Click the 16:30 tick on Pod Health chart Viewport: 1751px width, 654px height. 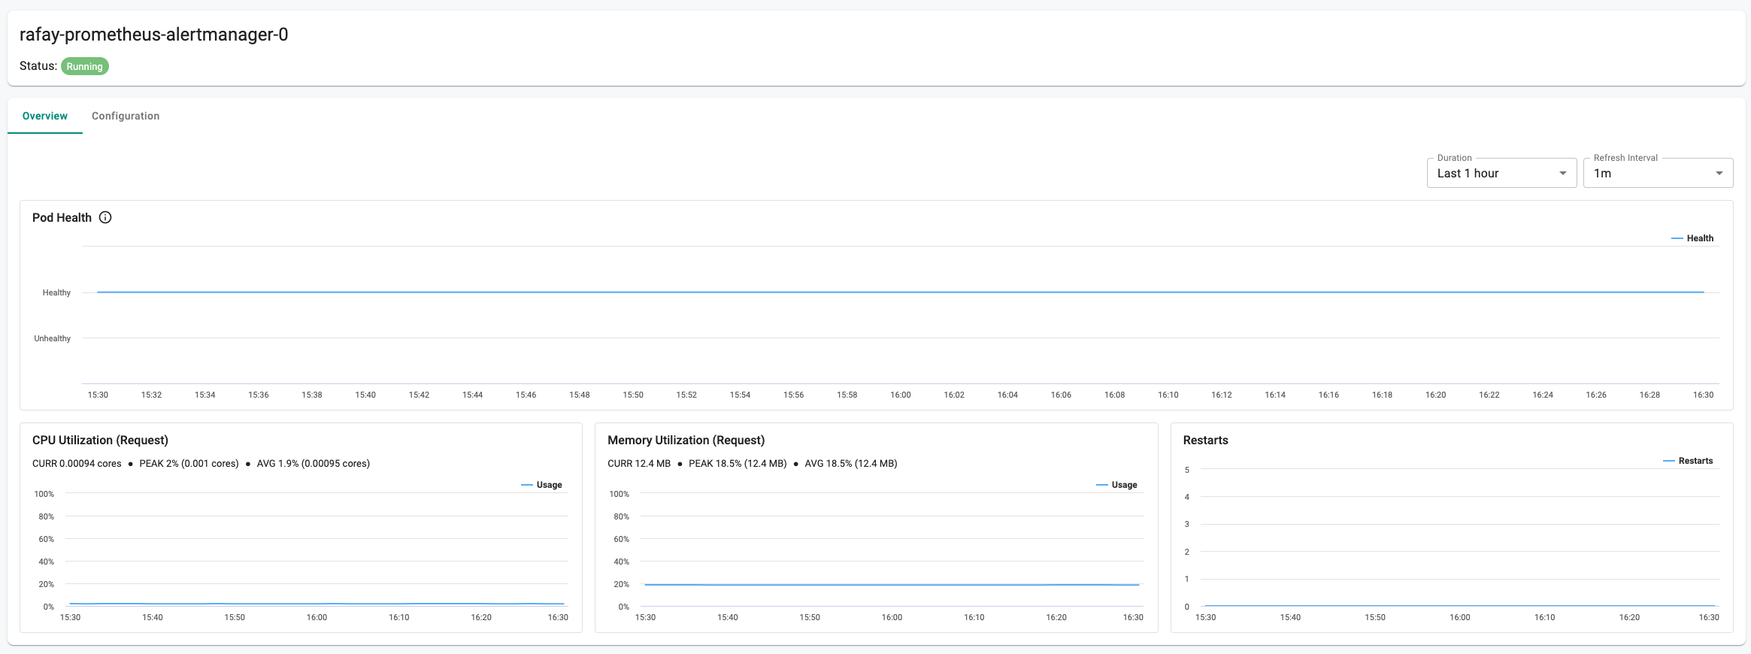point(1703,395)
